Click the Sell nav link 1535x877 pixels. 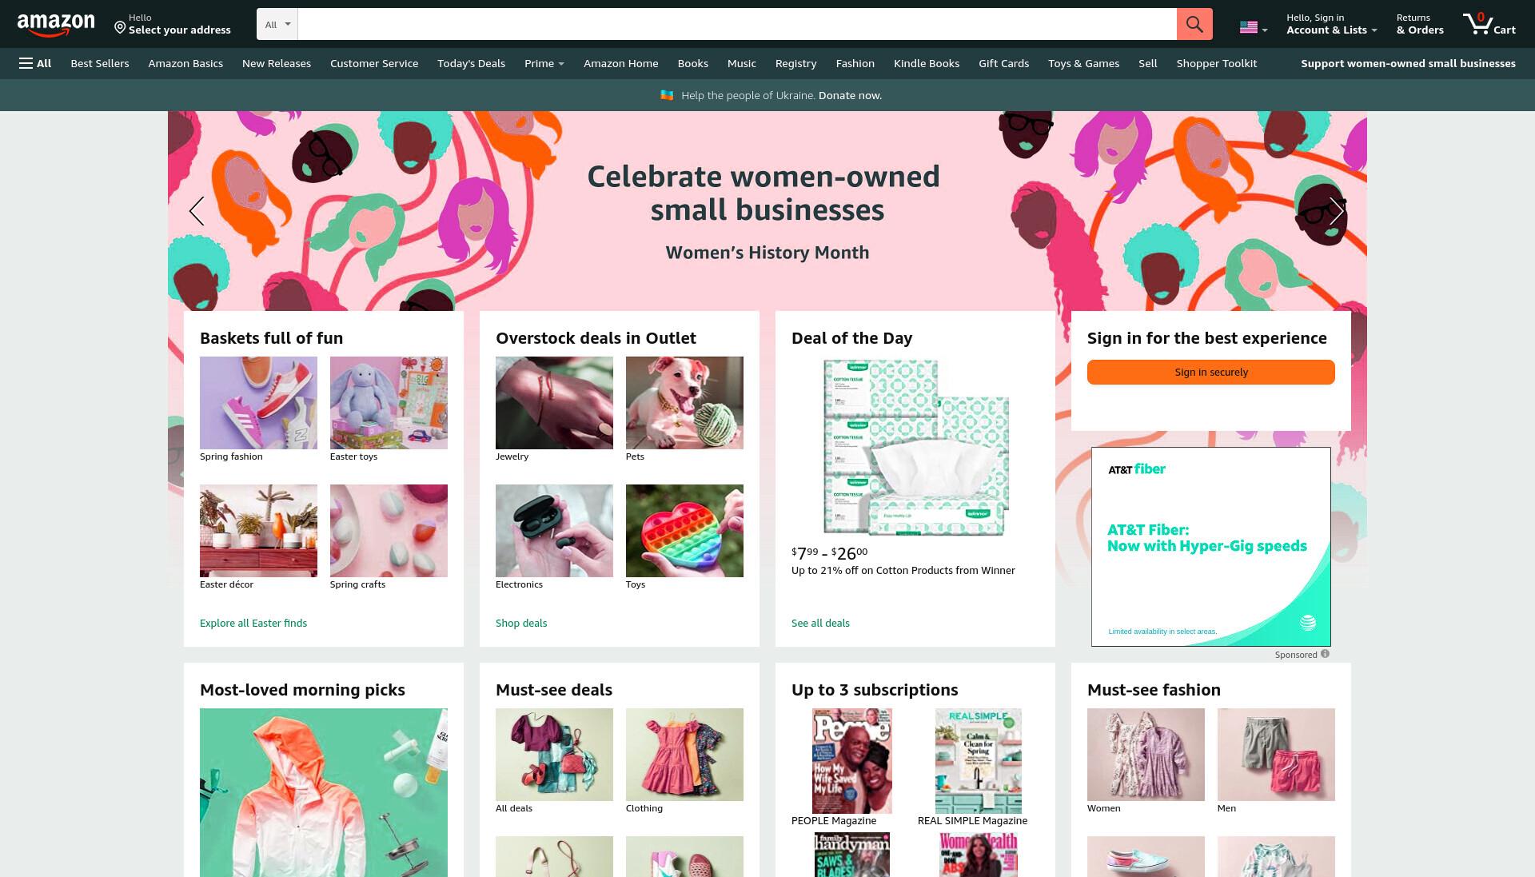pyautogui.click(x=1148, y=63)
